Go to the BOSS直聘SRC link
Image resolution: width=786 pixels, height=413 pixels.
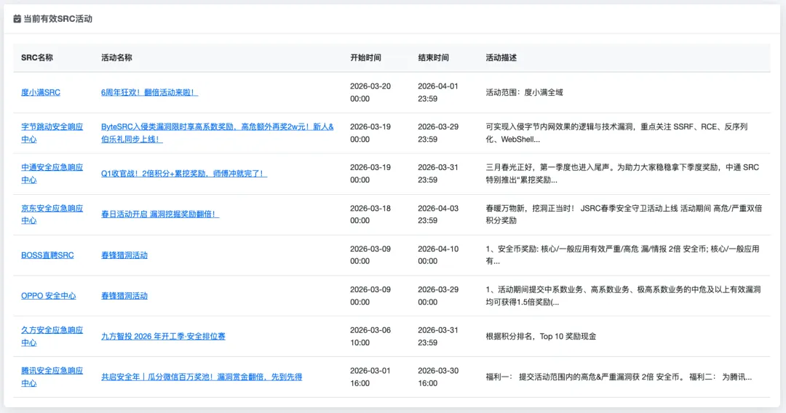pyautogui.click(x=47, y=255)
